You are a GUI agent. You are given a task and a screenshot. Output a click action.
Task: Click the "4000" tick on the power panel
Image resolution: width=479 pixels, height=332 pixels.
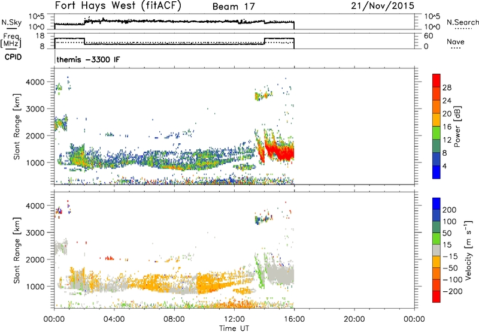click(35, 82)
